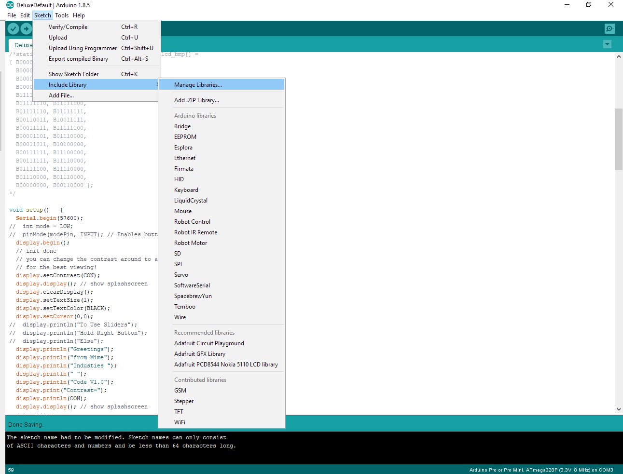Open the tab options dropdown arrow

coord(607,44)
